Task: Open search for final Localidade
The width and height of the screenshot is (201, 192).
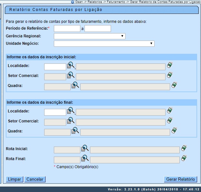Action: (71, 110)
